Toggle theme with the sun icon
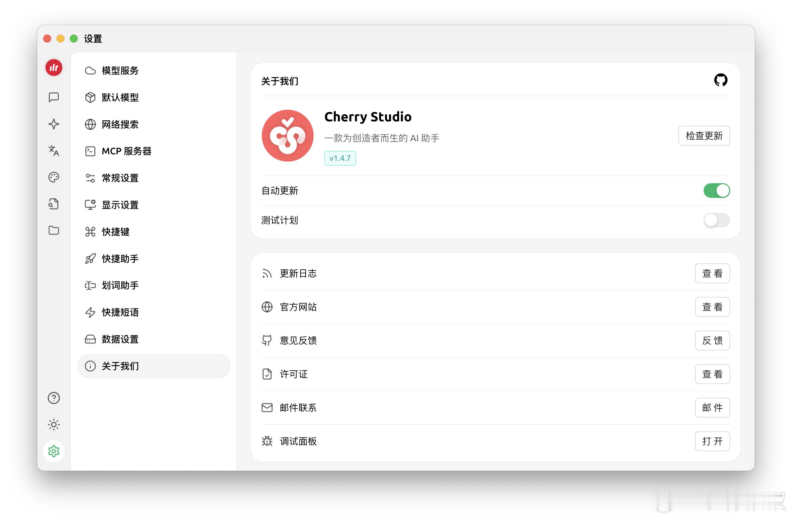Viewport: 792px width, 520px height. point(54,425)
